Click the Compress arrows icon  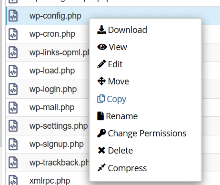pos(101,167)
